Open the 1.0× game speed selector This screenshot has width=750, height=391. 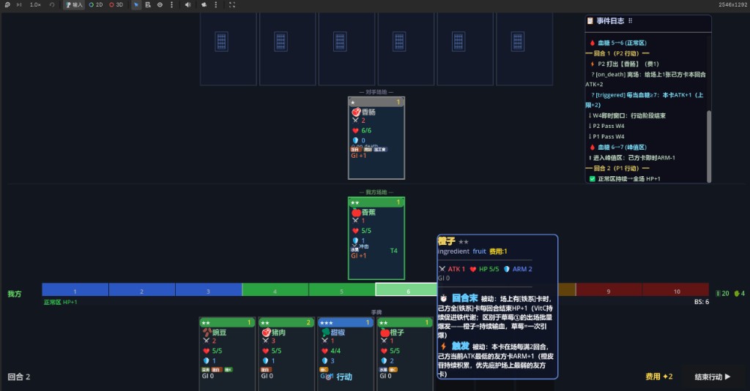pyautogui.click(x=35, y=5)
